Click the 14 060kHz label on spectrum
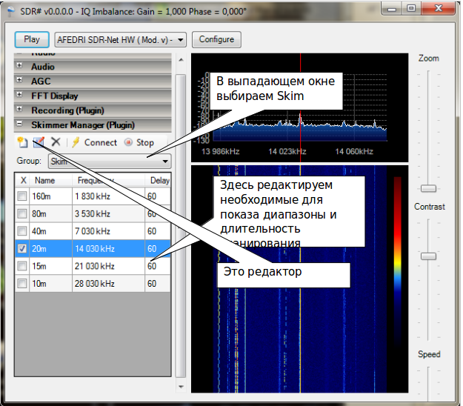Image resolution: width=463 pixels, height=406 pixels. pos(354,151)
